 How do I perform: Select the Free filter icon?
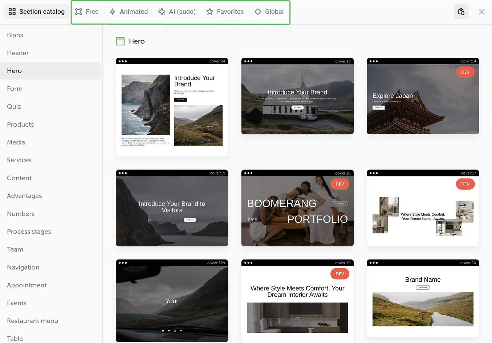click(78, 12)
